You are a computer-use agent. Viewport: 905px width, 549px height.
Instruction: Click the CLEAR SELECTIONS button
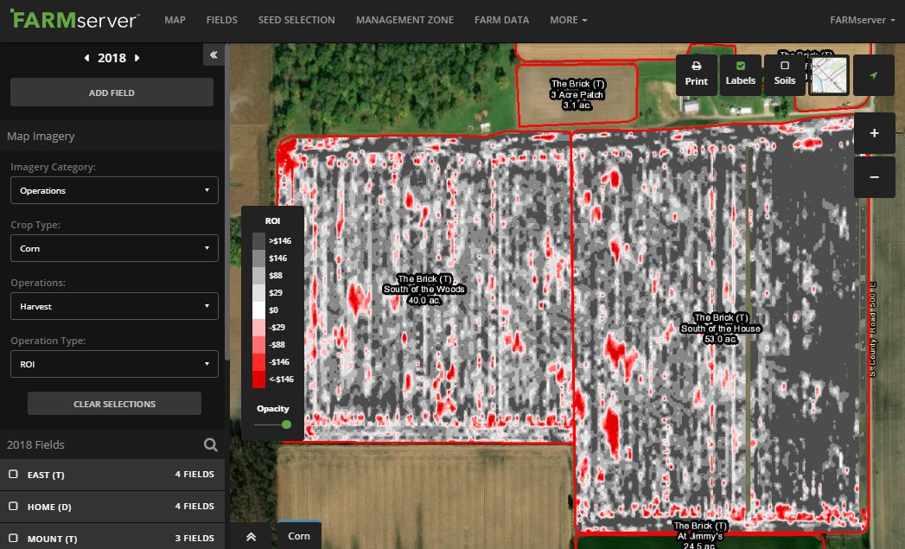(x=114, y=404)
